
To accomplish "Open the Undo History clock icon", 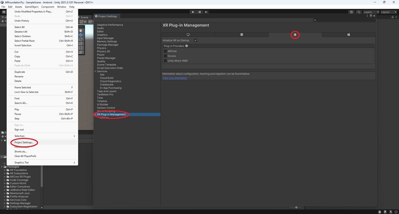I will tap(351, 12).
